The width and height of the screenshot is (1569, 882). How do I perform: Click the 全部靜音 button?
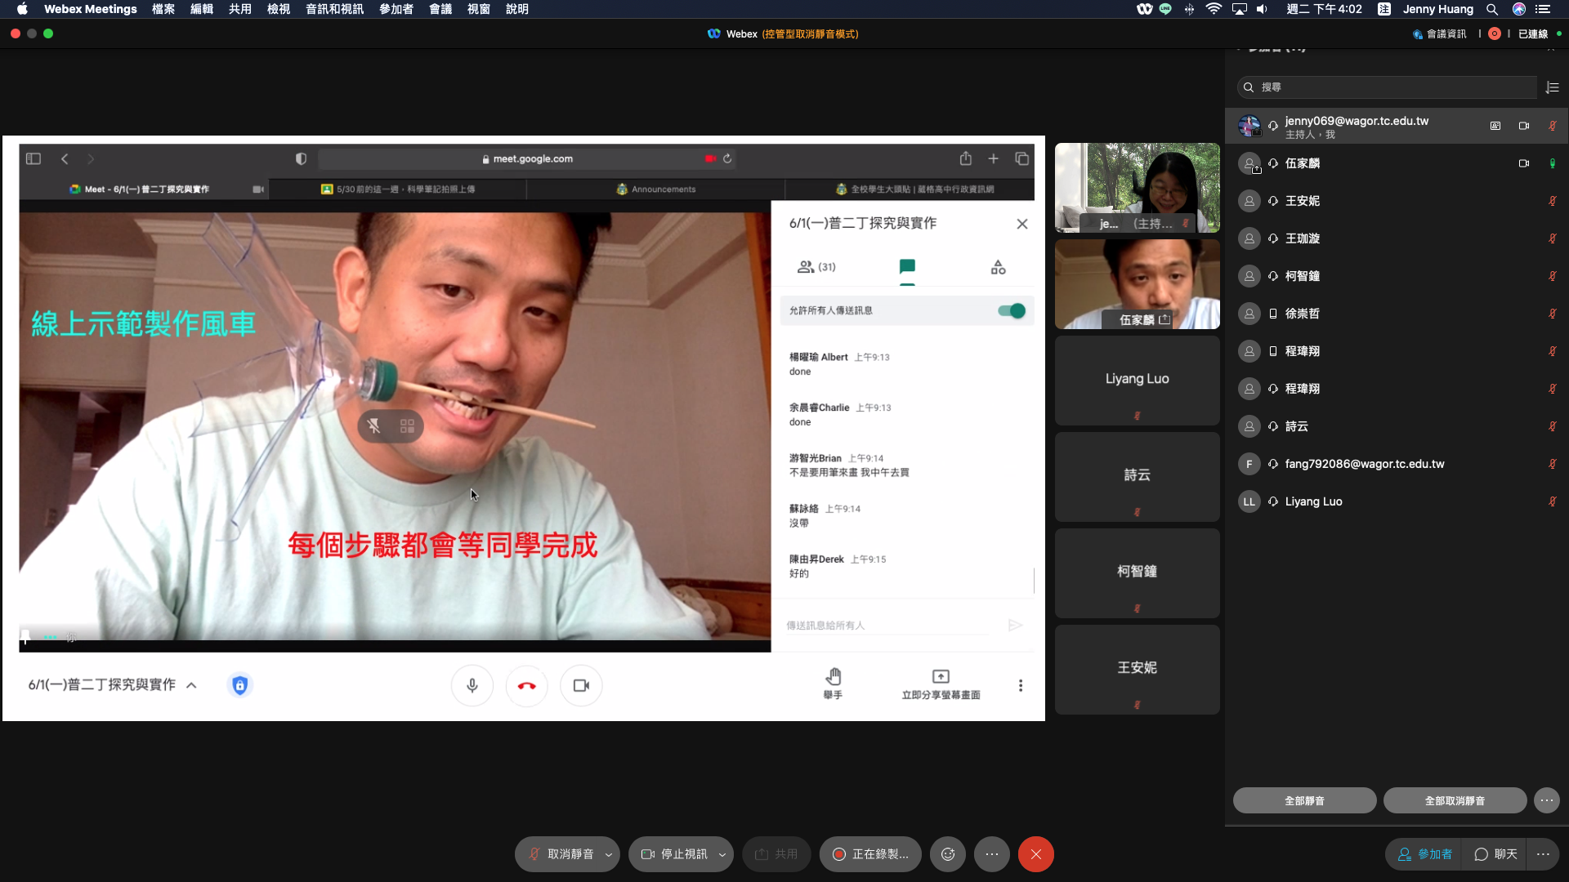click(1304, 800)
